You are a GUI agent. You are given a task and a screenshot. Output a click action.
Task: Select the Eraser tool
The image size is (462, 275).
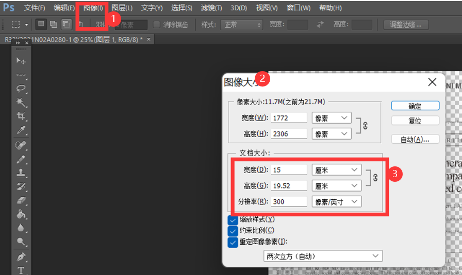[x=21, y=200]
